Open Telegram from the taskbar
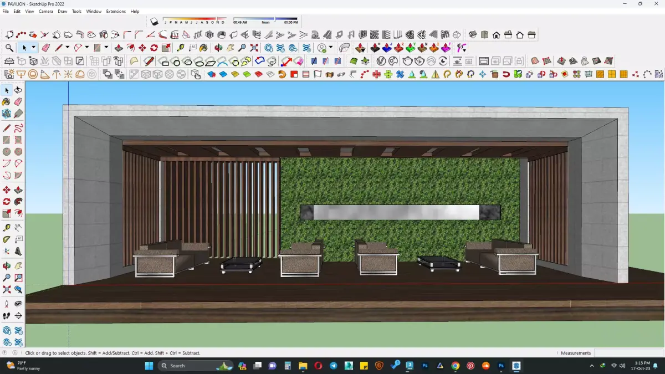This screenshot has width=665, height=374. [x=333, y=366]
